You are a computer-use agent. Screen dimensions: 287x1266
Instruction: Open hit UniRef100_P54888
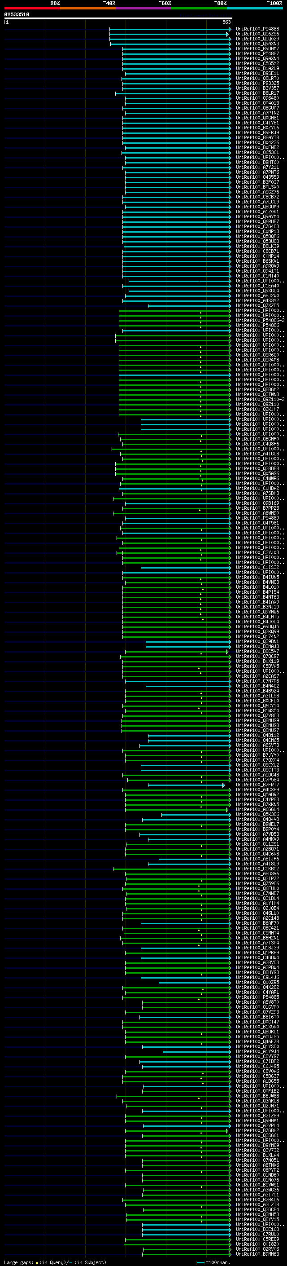[x=257, y=29]
